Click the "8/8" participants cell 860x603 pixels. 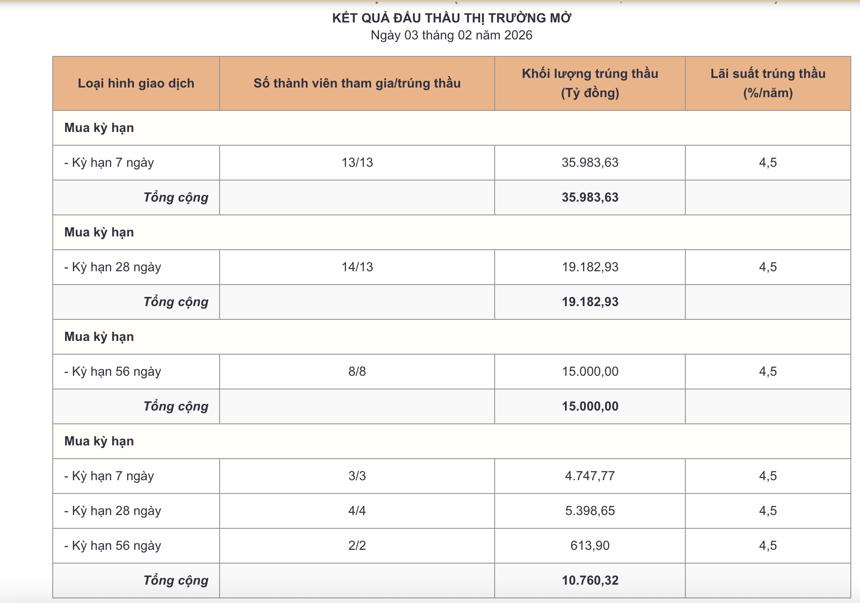click(x=357, y=372)
